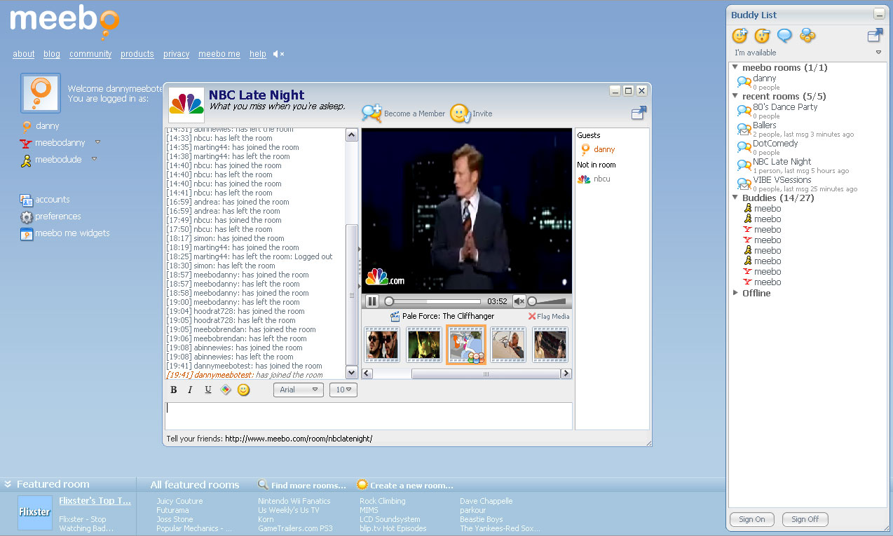
Task: Open the emoticon picker in chat toolbar
Action: [x=243, y=390]
